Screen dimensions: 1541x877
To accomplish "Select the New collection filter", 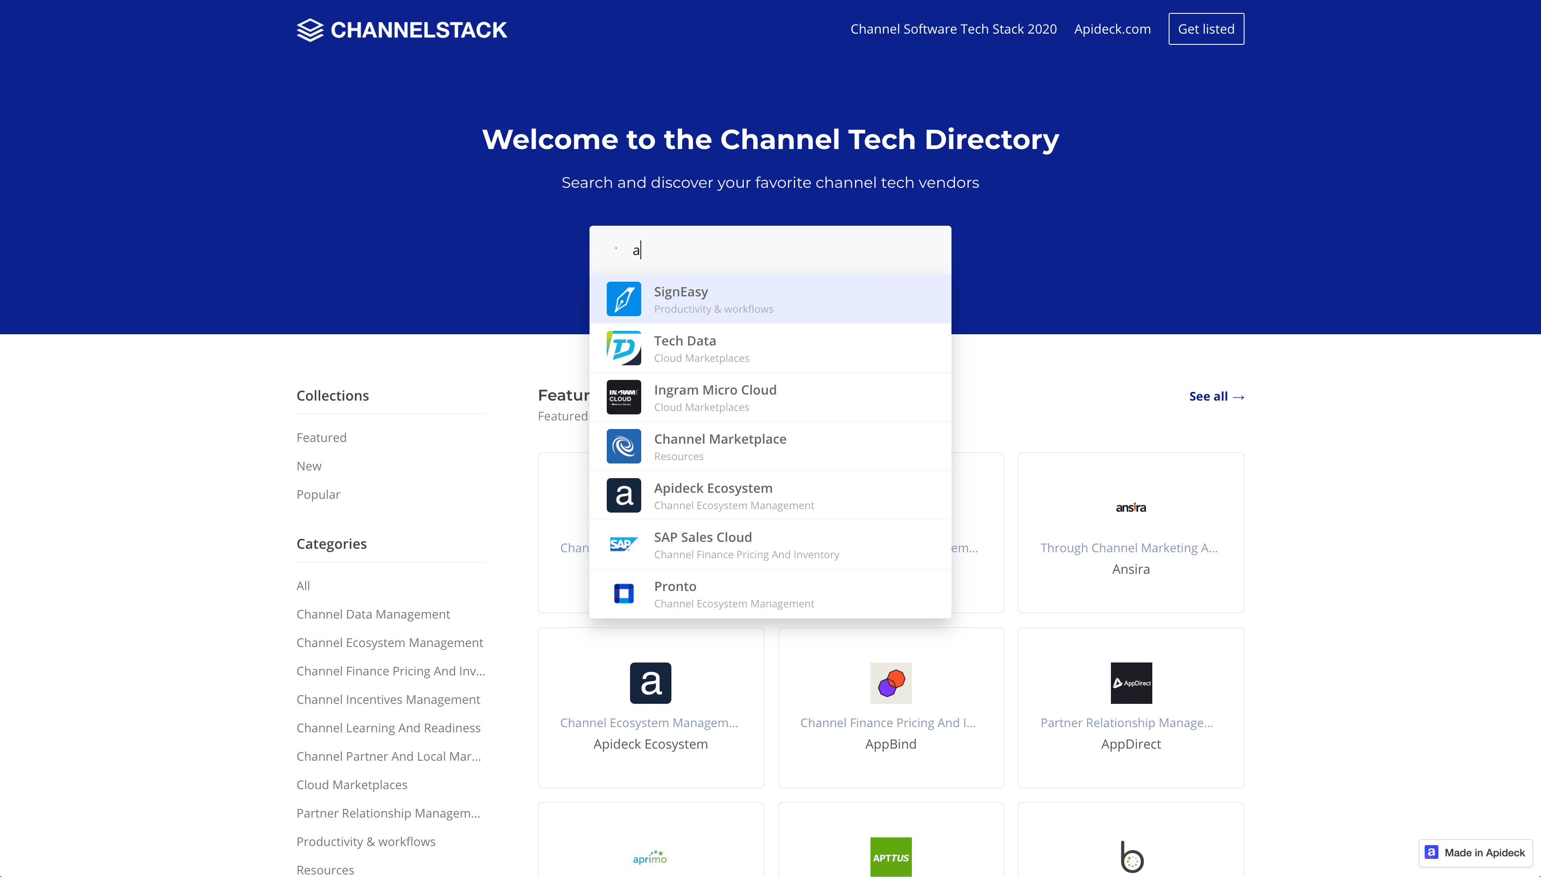I will [309, 466].
